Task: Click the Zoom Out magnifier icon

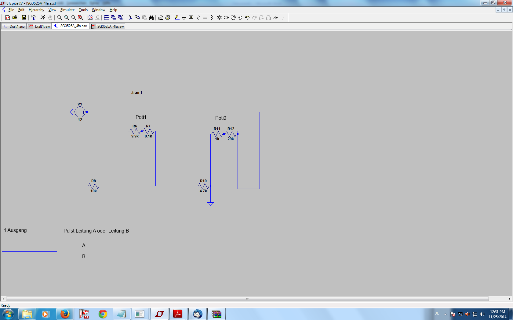Action: click(74, 18)
